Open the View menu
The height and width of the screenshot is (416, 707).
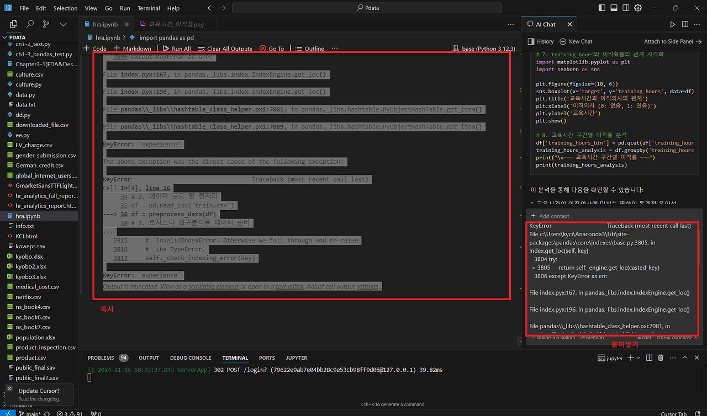click(91, 8)
